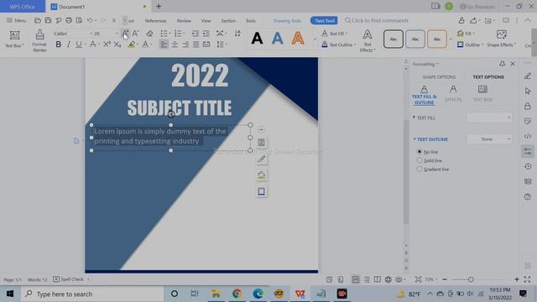
Task: Shrink font size icon
Action: click(136, 34)
